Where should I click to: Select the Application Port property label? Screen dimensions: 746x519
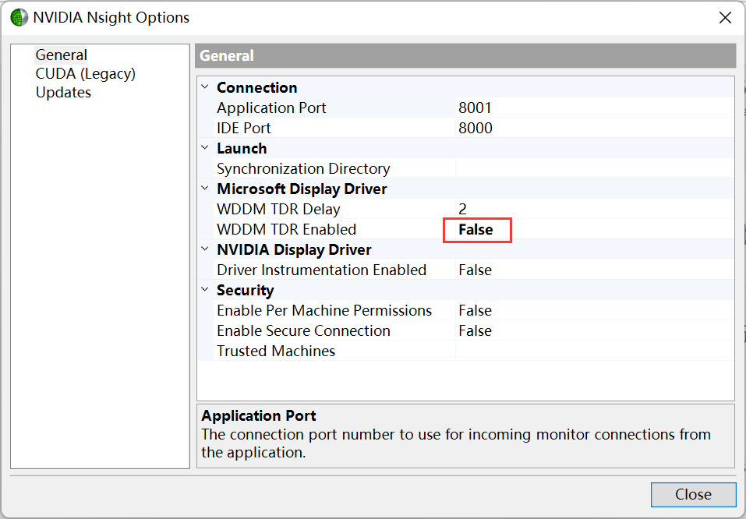[x=271, y=108]
